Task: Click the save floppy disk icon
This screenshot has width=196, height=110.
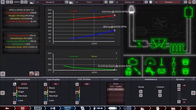Action: coord(190,2)
